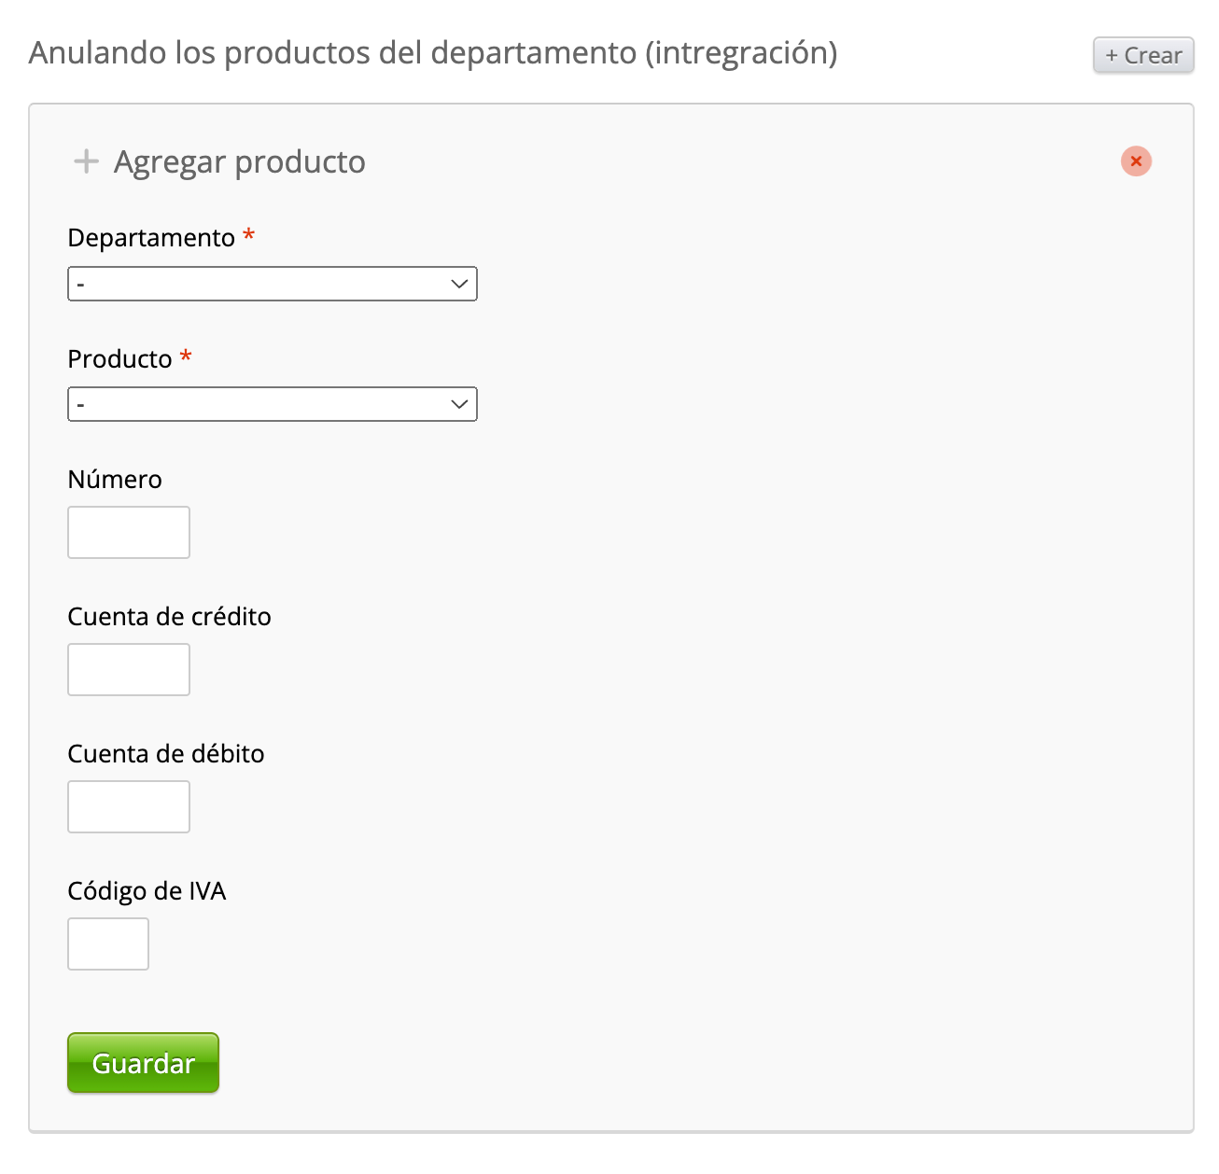This screenshot has height=1174, width=1219.
Task: Click the Código de IVA label
Action: pyautogui.click(x=147, y=891)
